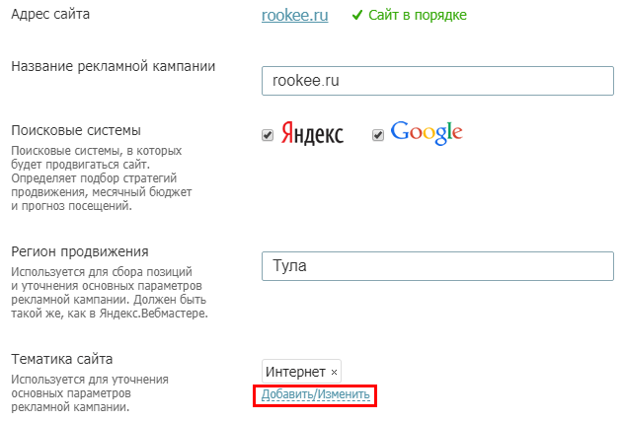Screen dimensions: 623x421
Task: Click the green checkmark status icon
Action: pos(357,15)
